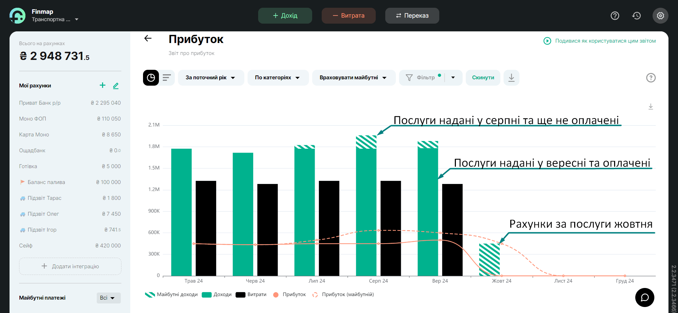Image resolution: width=678 pixels, height=313 pixels.
Task: Add a new account with plus icon
Action: click(102, 85)
